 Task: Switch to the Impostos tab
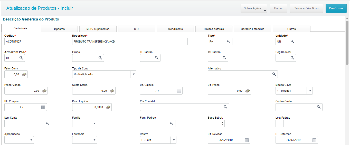point(59,29)
